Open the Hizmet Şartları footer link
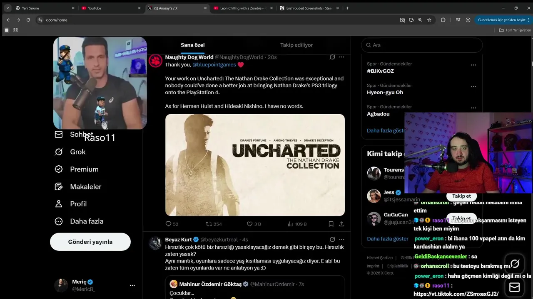The image size is (533, 299). point(379,258)
